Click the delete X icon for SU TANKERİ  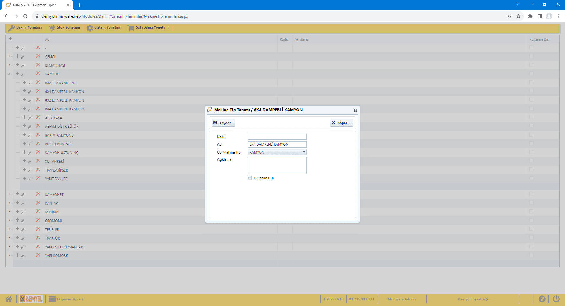click(38, 161)
